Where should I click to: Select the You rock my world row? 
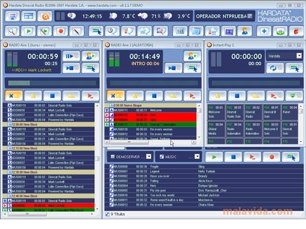[x=204, y=195]
